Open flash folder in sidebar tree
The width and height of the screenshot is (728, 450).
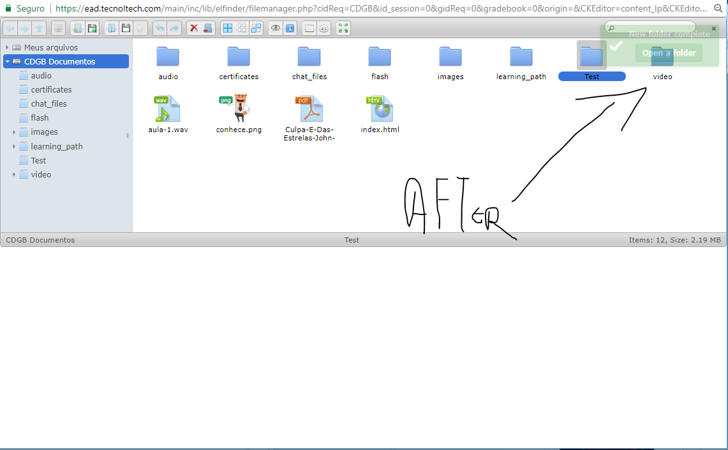40,118
